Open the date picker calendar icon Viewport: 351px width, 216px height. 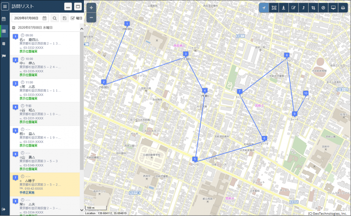tap(45, 18)
